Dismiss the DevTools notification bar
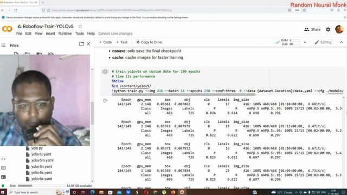Image resolution: width=347 pixels, height=195 pixels. pyautogui.click(x=345, y=17)
